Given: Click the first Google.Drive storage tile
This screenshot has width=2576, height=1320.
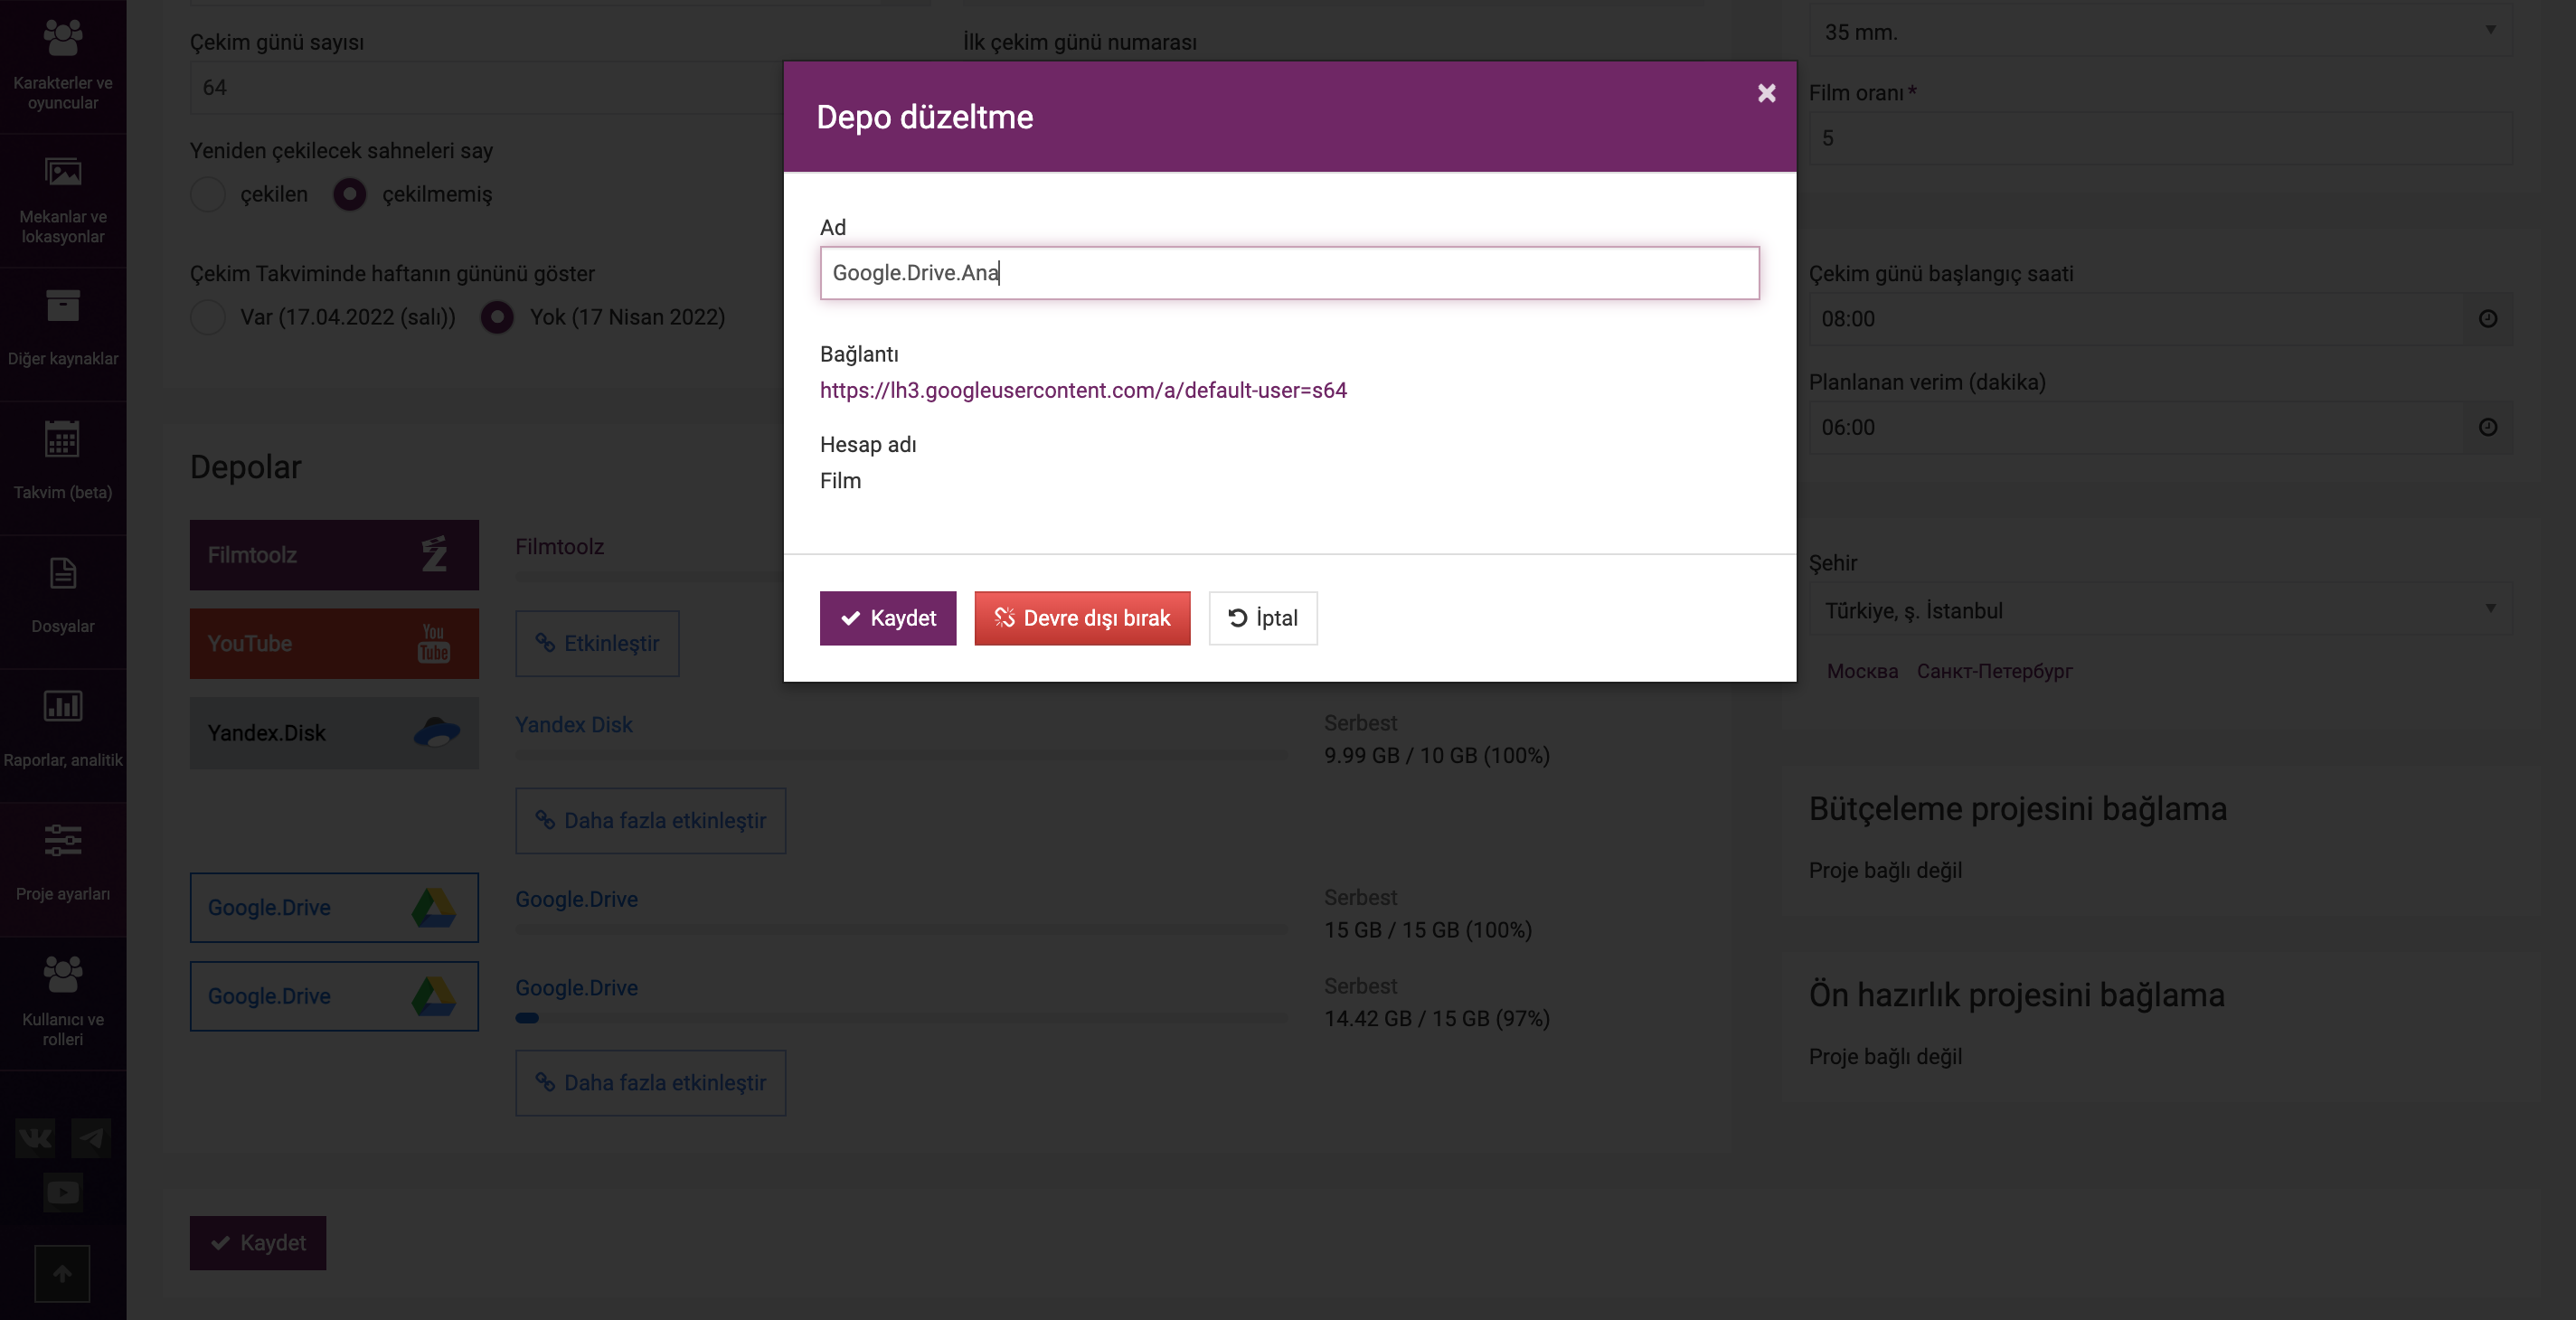Looking at the screenshot, I should click(334, 907).
